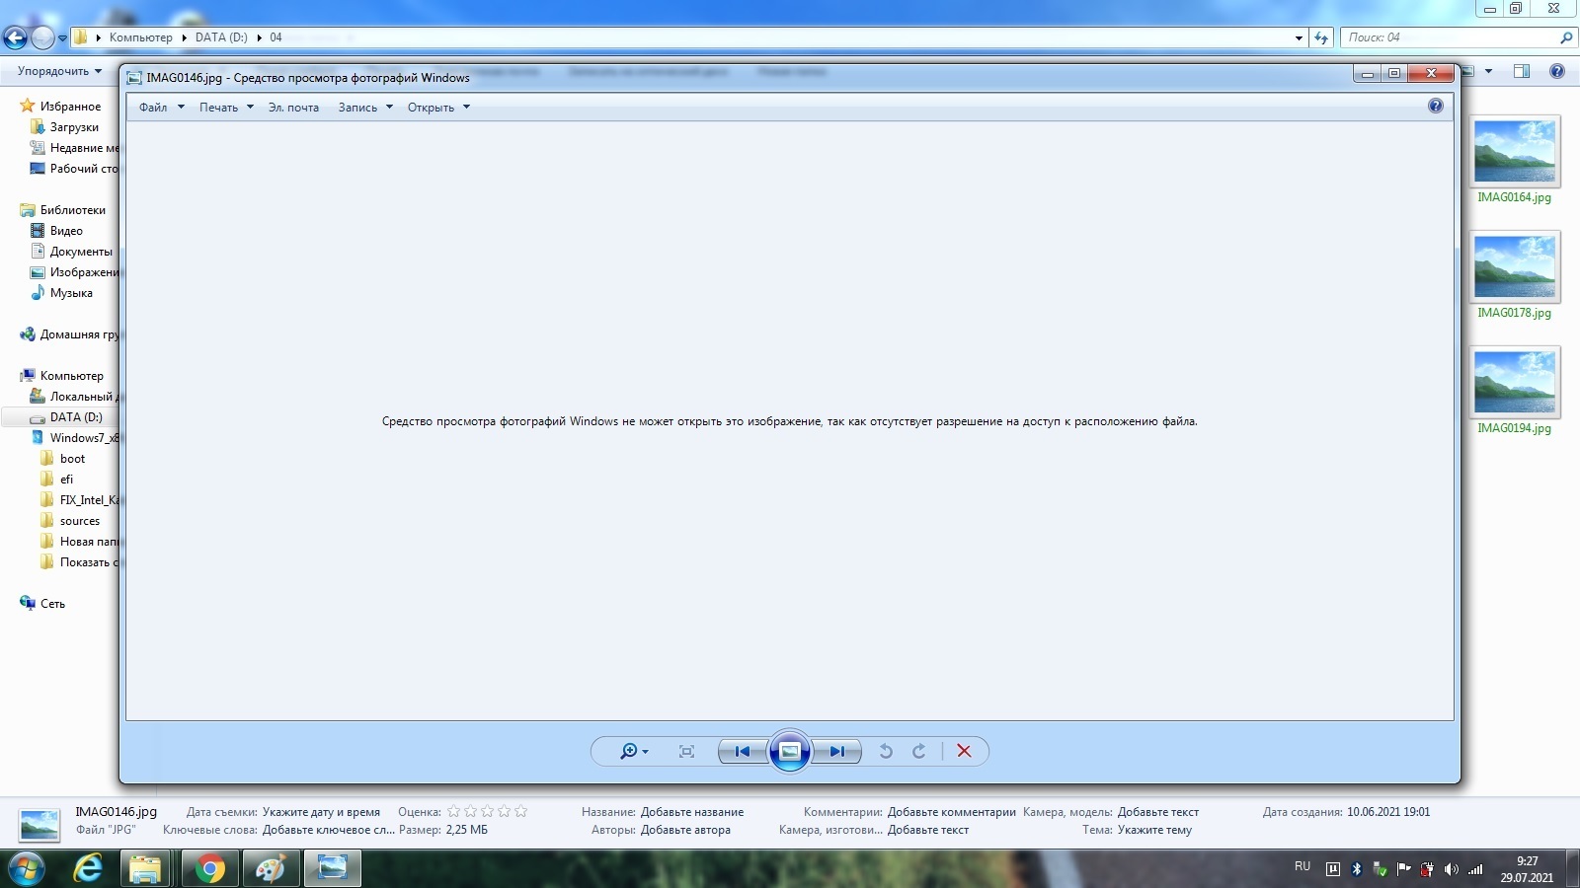Click the Bluetooth tray icon
Screen dimensions: 1580x888
[1357, 869]
